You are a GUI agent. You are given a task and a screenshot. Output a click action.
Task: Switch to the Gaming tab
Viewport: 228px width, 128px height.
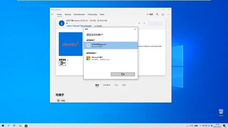point(68,14)
